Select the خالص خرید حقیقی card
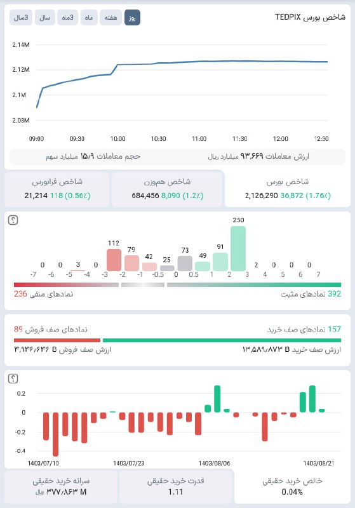Viewport: 355px width, 508px height. click(292, 486)
